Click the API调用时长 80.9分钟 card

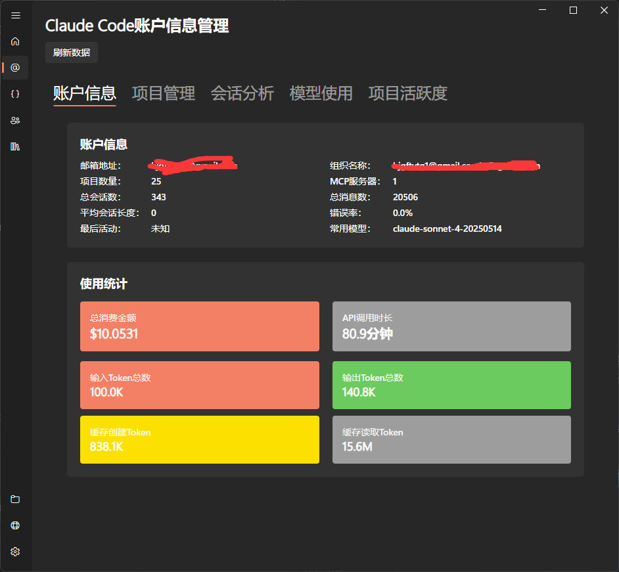451,326
